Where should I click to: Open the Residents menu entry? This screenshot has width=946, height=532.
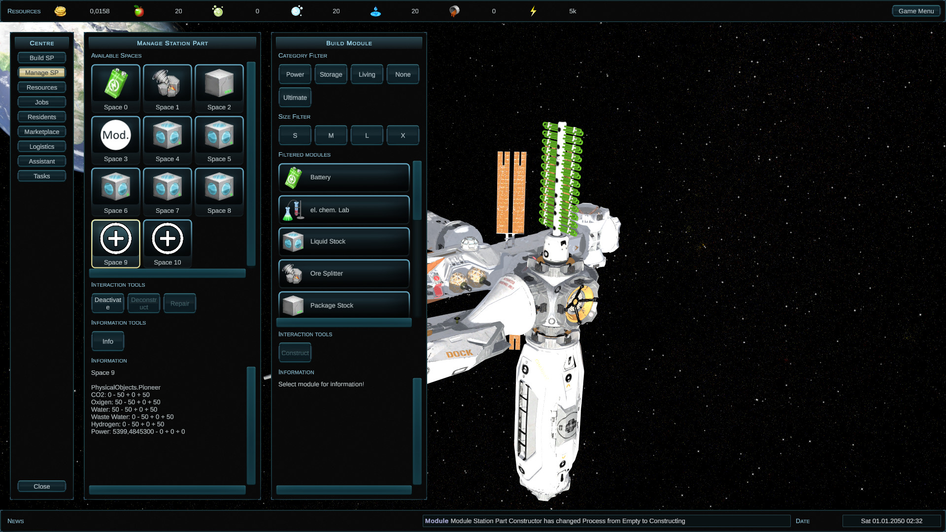pyautogui.click(x=42, y=117)
